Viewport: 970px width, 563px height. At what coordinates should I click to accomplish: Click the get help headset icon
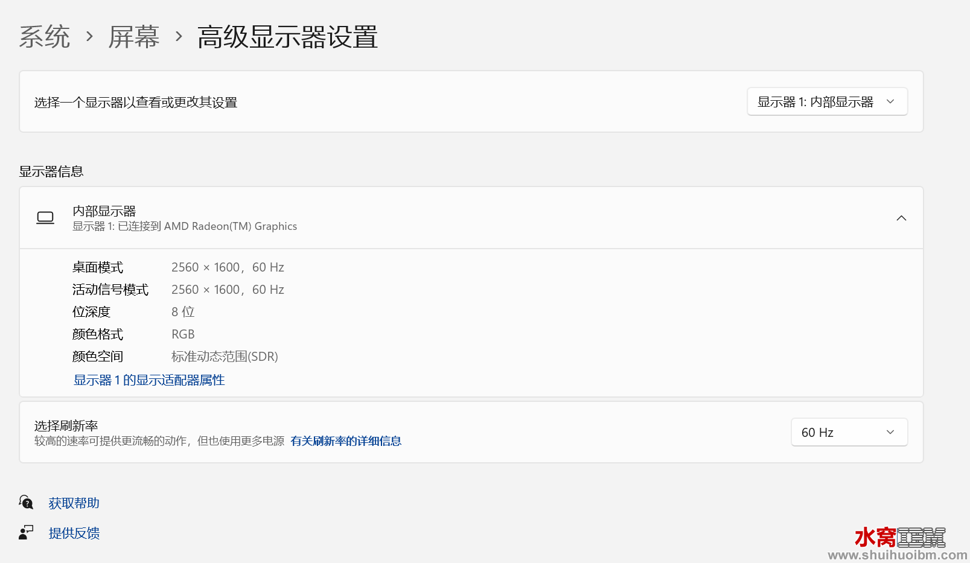26,502
